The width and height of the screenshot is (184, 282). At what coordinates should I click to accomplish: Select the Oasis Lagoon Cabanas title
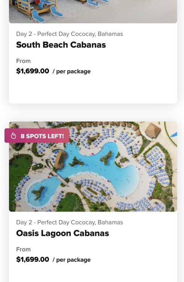coord(63,233)
